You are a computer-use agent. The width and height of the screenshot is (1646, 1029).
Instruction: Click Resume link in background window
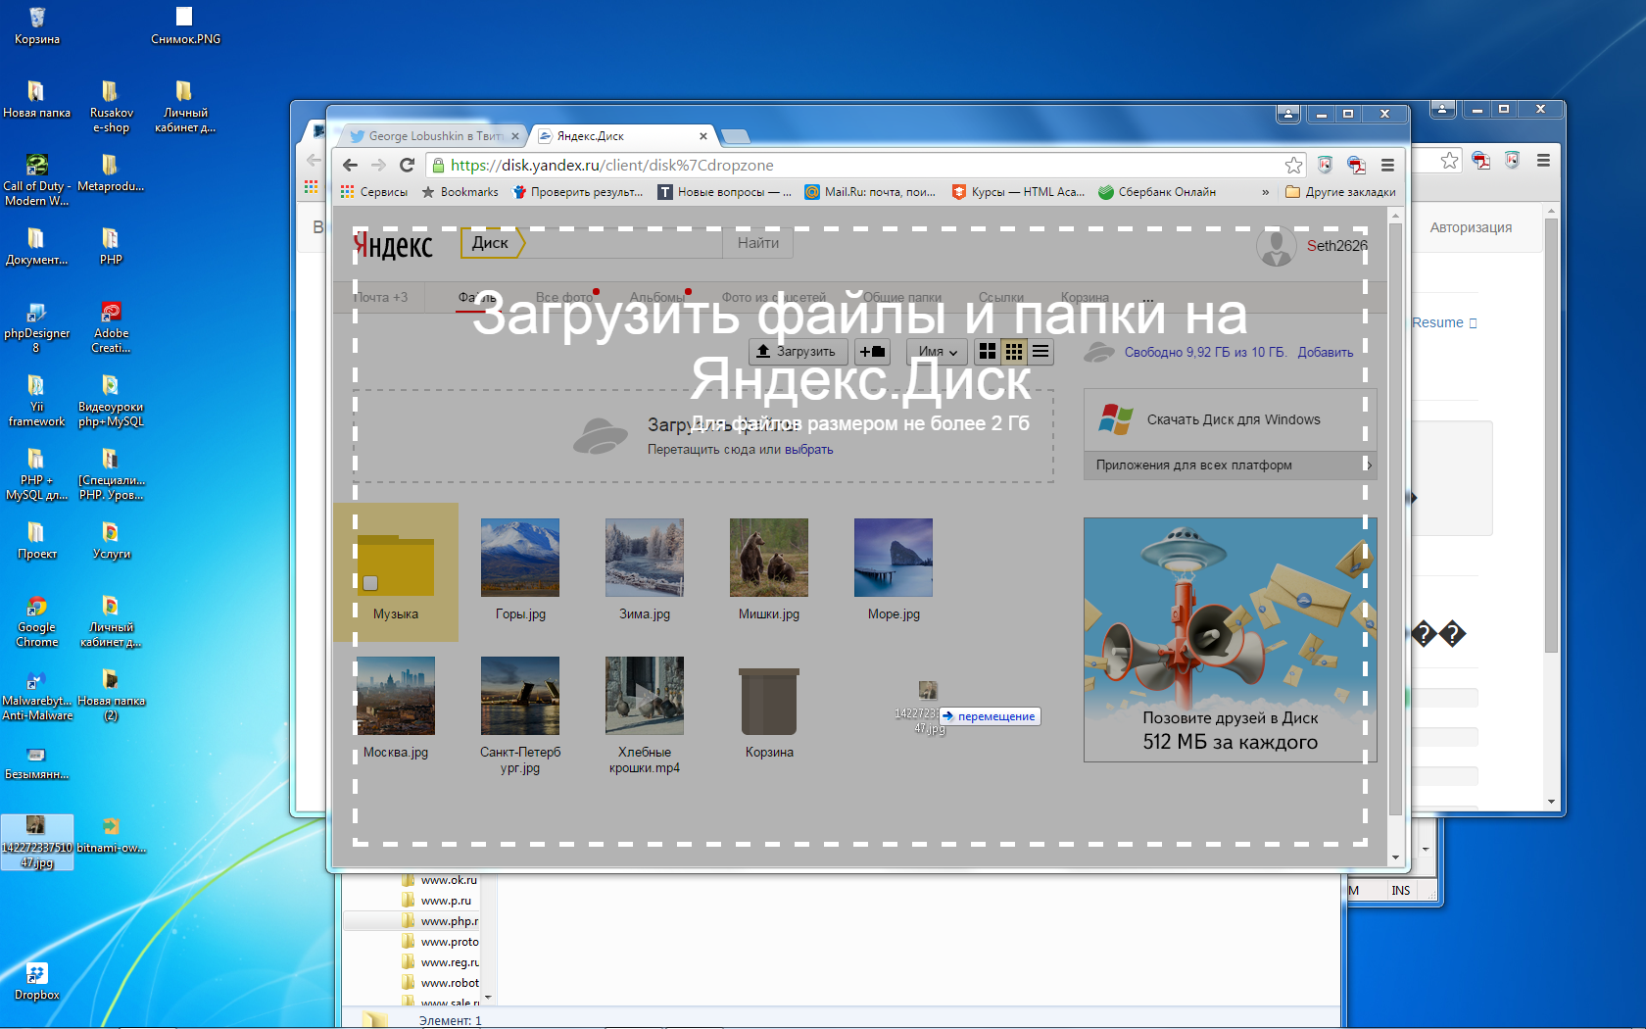[1437, 322]
